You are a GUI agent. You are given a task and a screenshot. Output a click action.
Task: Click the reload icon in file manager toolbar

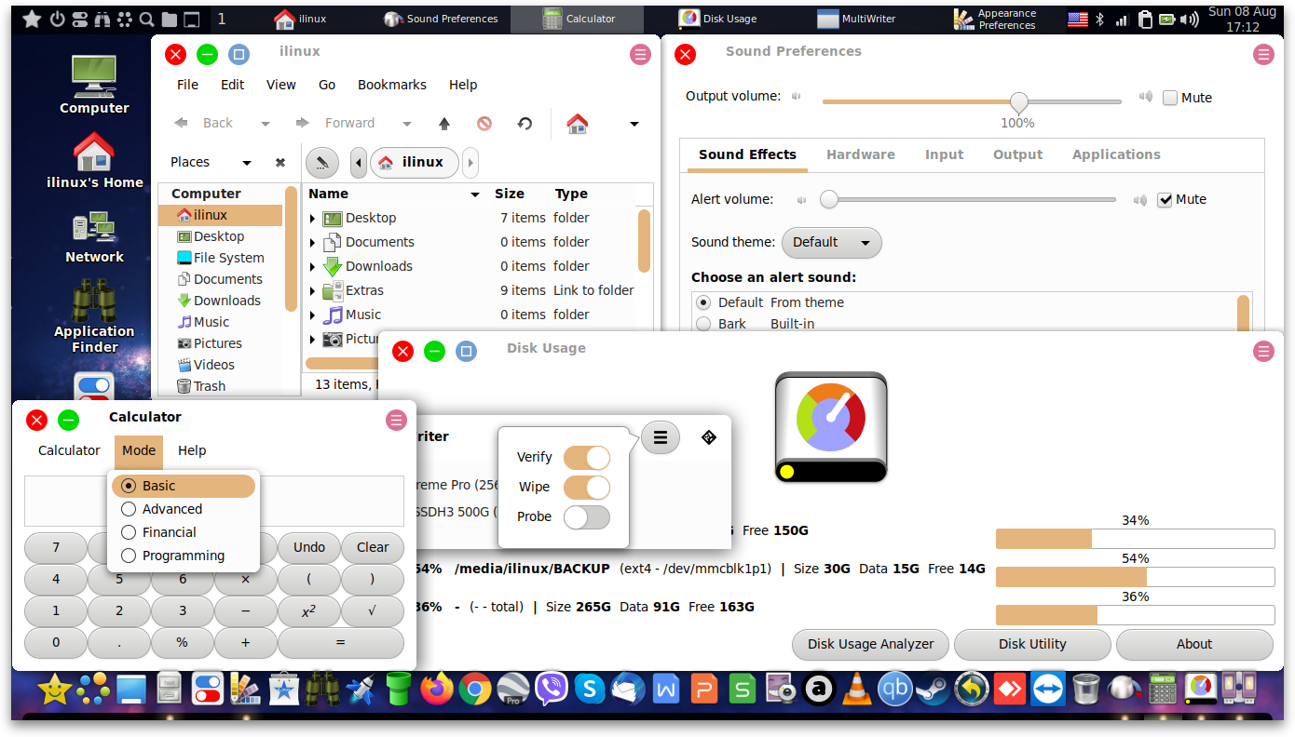[525, 123]
